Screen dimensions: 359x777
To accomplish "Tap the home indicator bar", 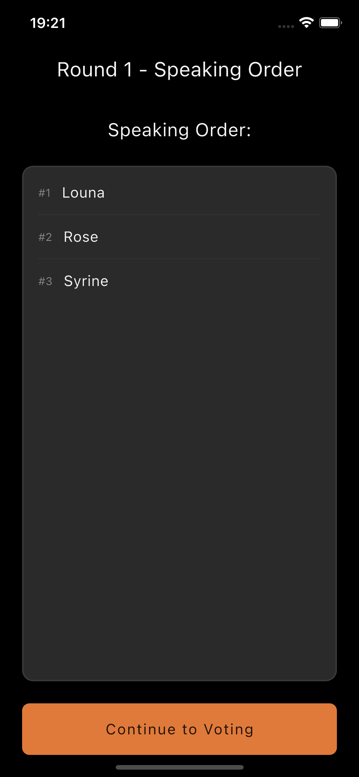I will click(179, 767).
